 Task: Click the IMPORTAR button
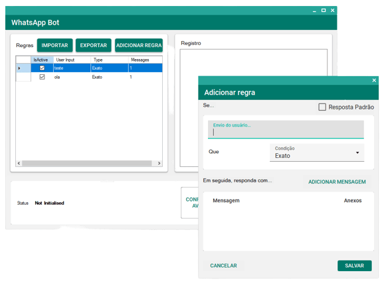point(54,45)
